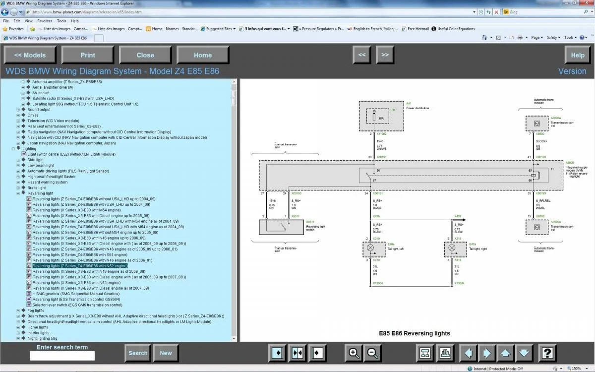Pan the diagram down with the arrow
This screenshot has height=372, width=595.
point(524,353)
